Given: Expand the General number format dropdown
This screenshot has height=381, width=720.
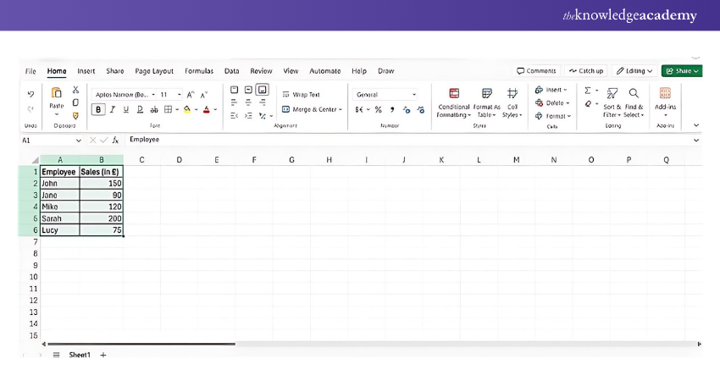Looking at the screenshot, I should click(x=413, y=95).
